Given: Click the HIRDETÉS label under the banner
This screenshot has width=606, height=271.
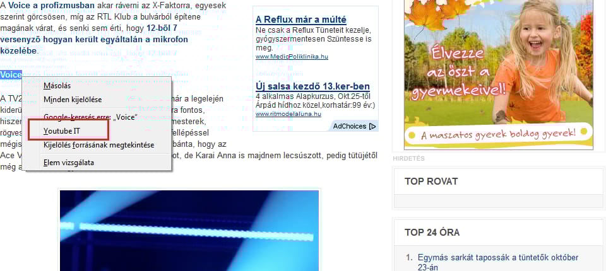Looking at the screenshot, I should tap(408, 158).
